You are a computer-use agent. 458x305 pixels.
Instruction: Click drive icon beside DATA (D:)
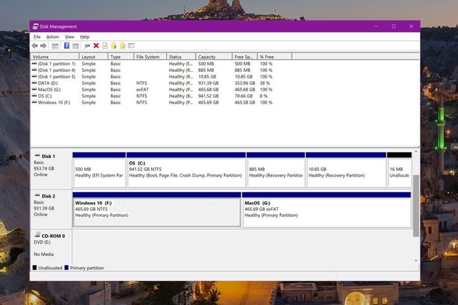[34, 83]
